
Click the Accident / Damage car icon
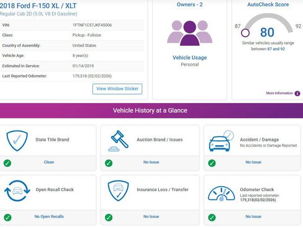coord(221,141)
